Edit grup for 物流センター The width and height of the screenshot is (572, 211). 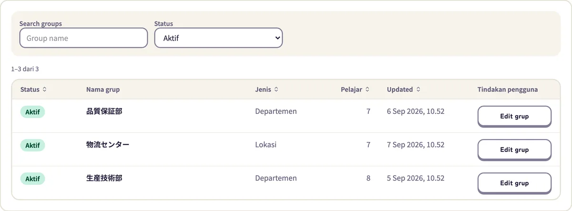pyautogui.click(x=514, y=150)
